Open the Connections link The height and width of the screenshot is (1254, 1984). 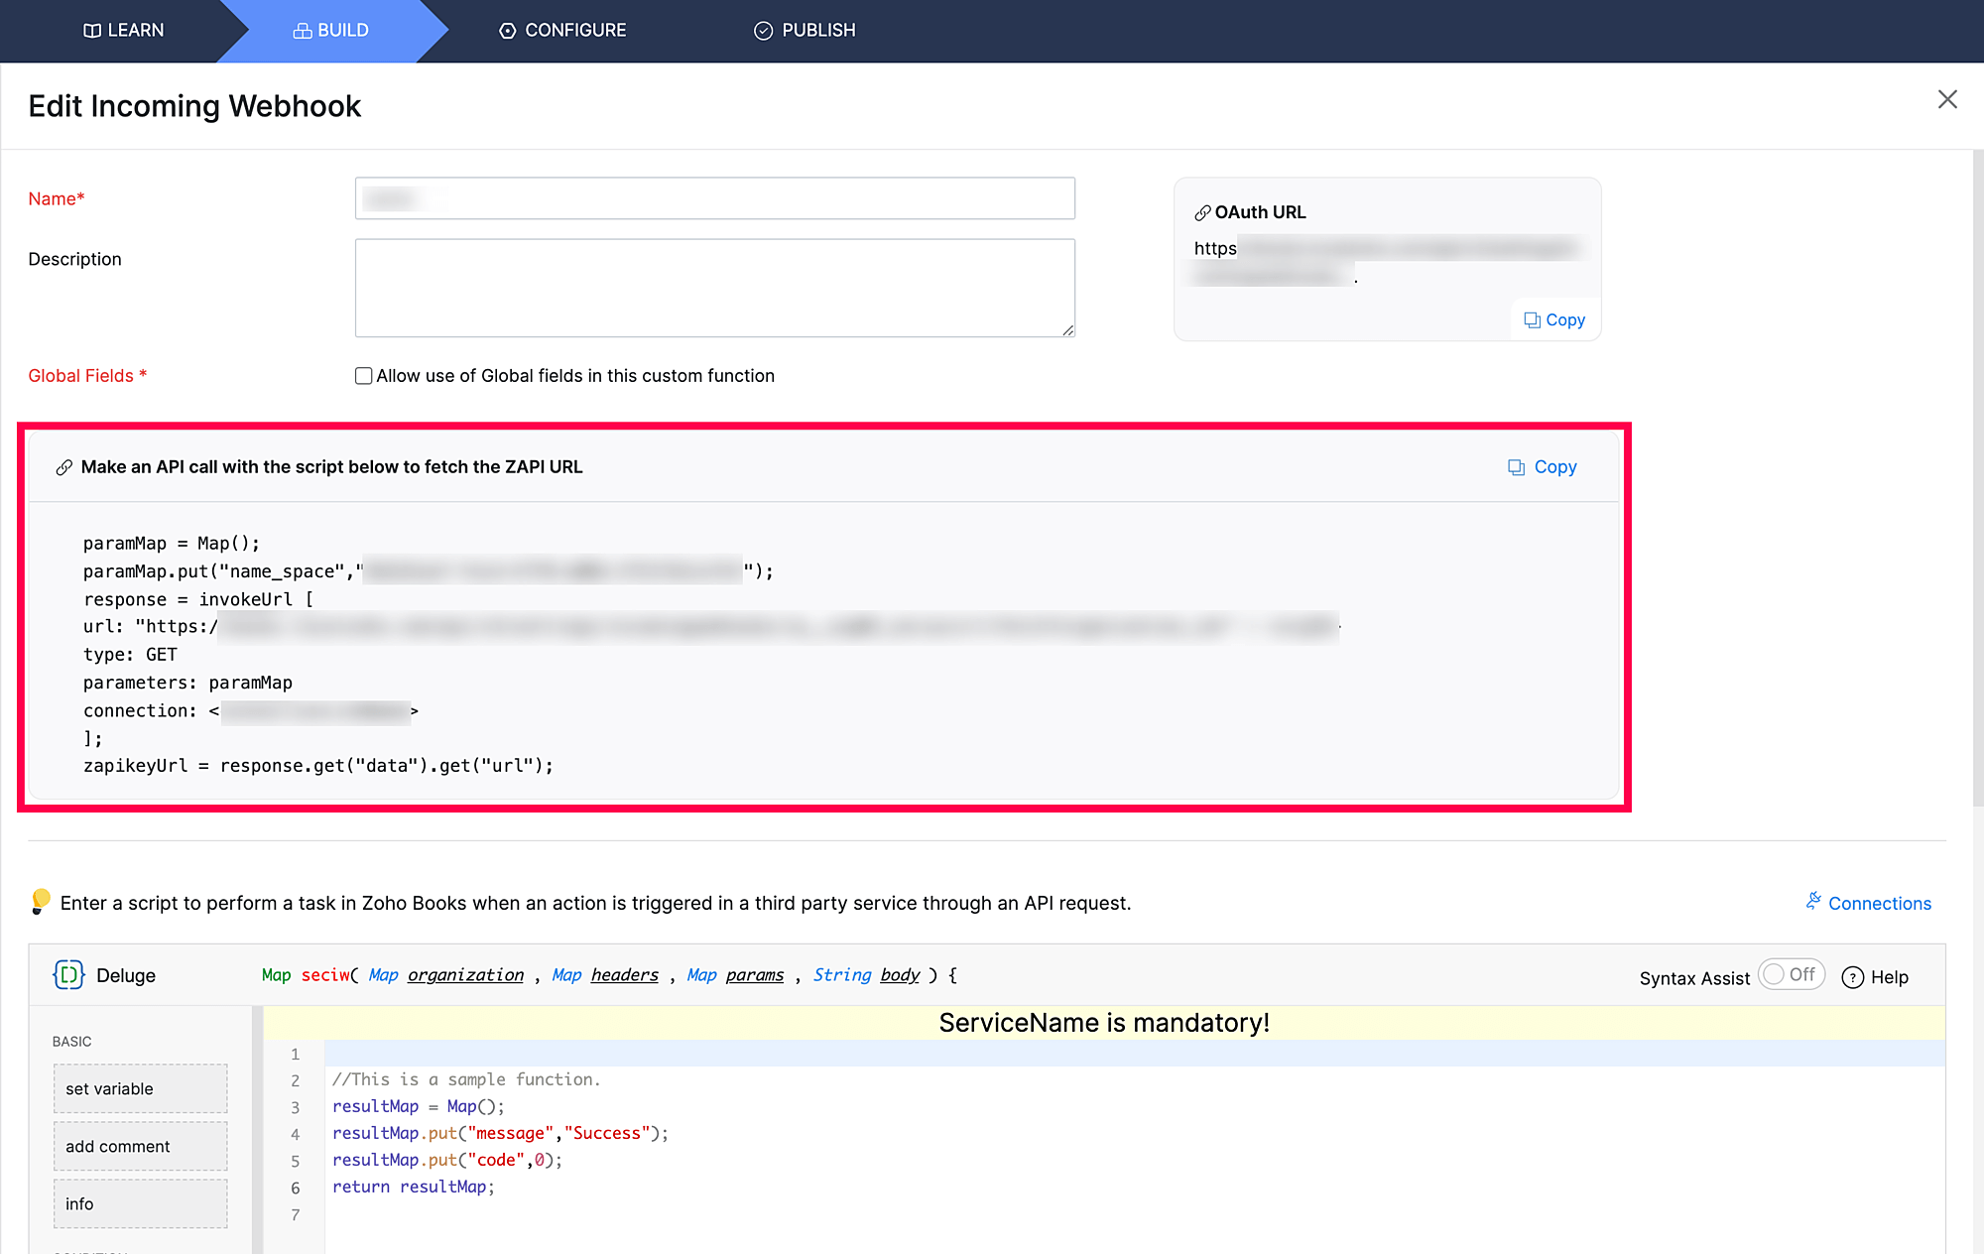1879,903
